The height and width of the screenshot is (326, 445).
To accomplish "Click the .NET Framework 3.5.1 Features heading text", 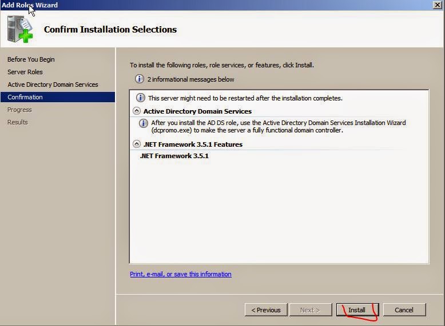I will pyautogui.click(x=193, y=144).
